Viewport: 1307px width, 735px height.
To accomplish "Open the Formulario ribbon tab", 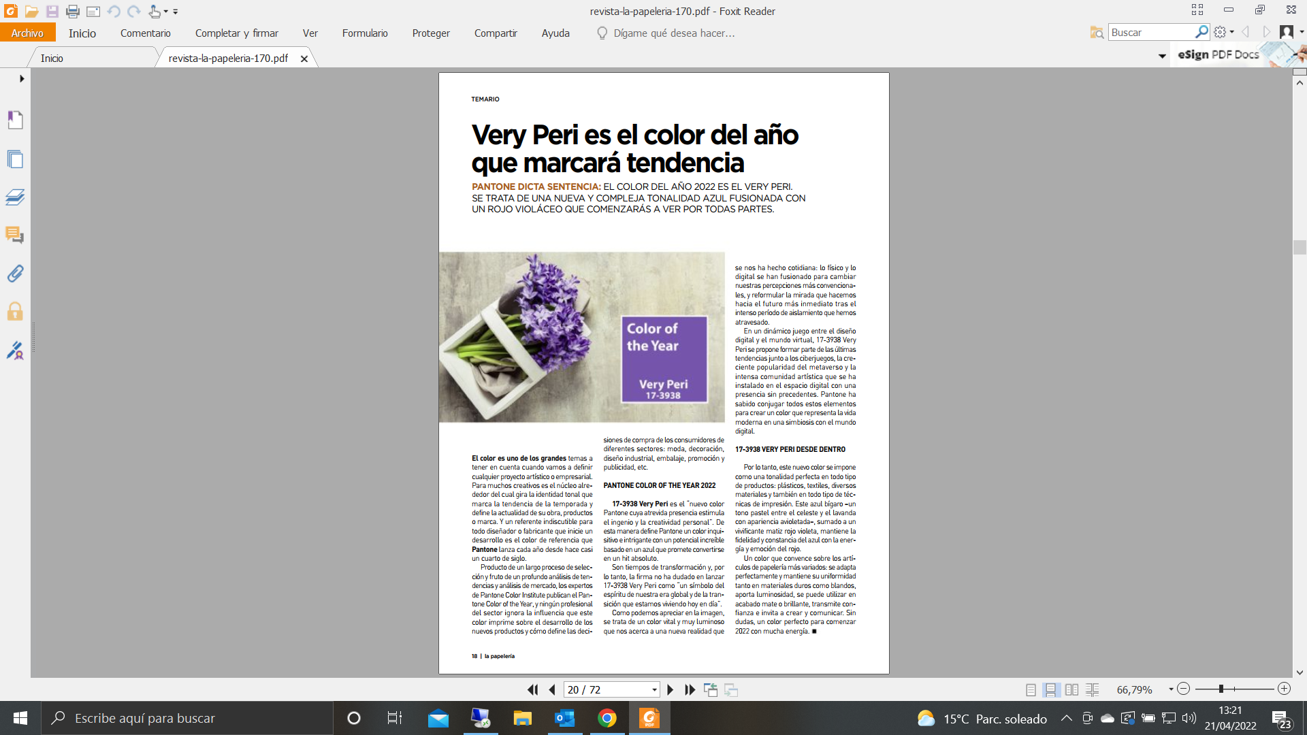I will coord(365,33).
